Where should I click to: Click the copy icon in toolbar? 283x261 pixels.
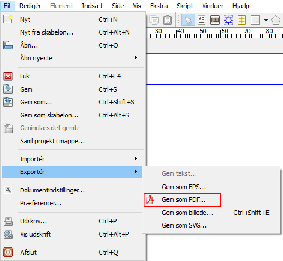click(155, 20)
